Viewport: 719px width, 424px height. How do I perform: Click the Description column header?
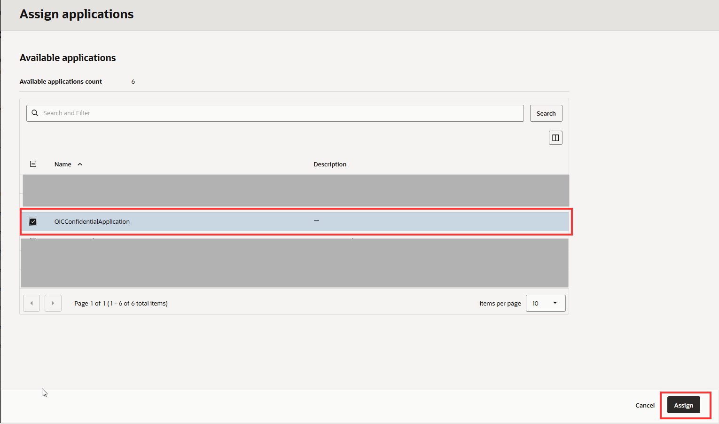coord(330,164)
